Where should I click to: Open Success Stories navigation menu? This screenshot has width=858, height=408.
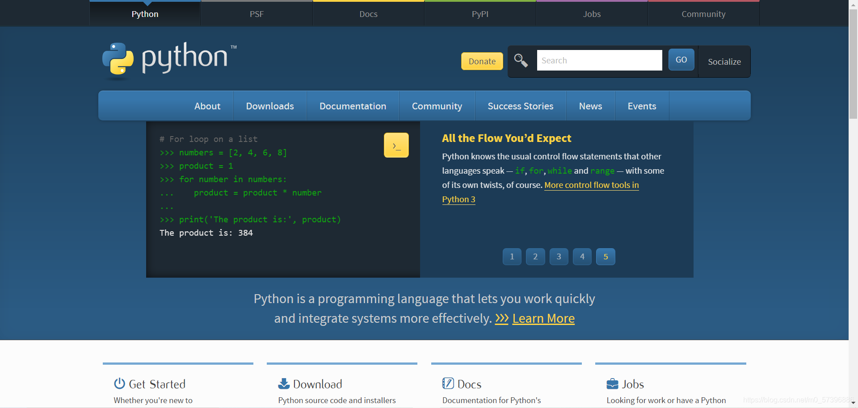pyautogui.click(x=521, y=106)
